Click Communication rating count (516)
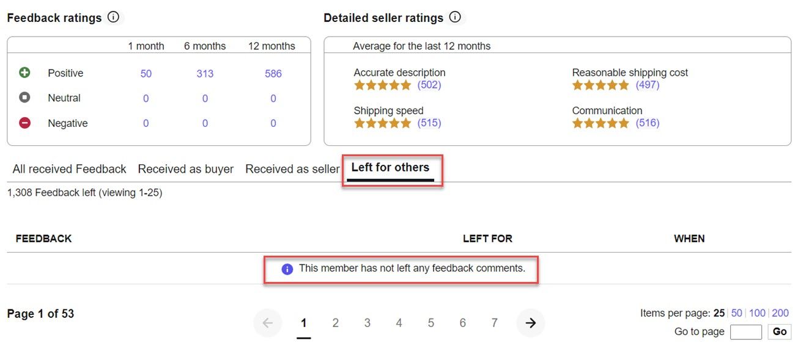 647,123
